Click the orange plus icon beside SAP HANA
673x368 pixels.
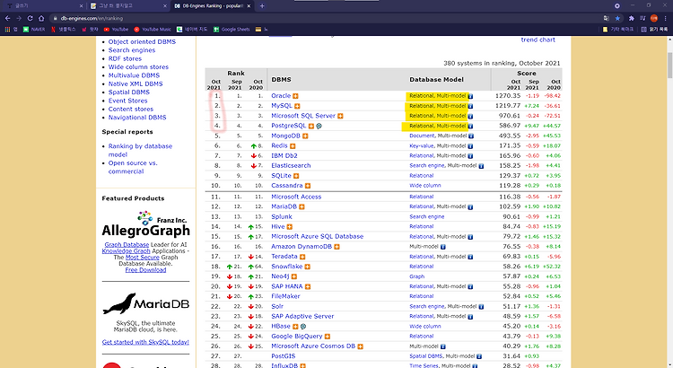(x=308, y=286)
